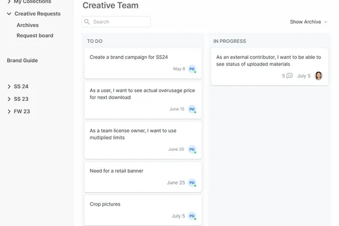339x226 pixels.
Task: Click the Creative Team page title
Action: (111, 6)
